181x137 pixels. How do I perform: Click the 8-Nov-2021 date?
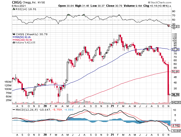pos(19,6)
